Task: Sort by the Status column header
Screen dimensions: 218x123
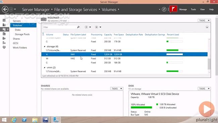Action: tap(66, 35)
